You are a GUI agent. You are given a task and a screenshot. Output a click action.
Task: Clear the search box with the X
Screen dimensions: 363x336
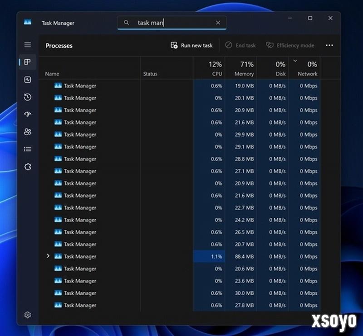(x=218, y=22)
